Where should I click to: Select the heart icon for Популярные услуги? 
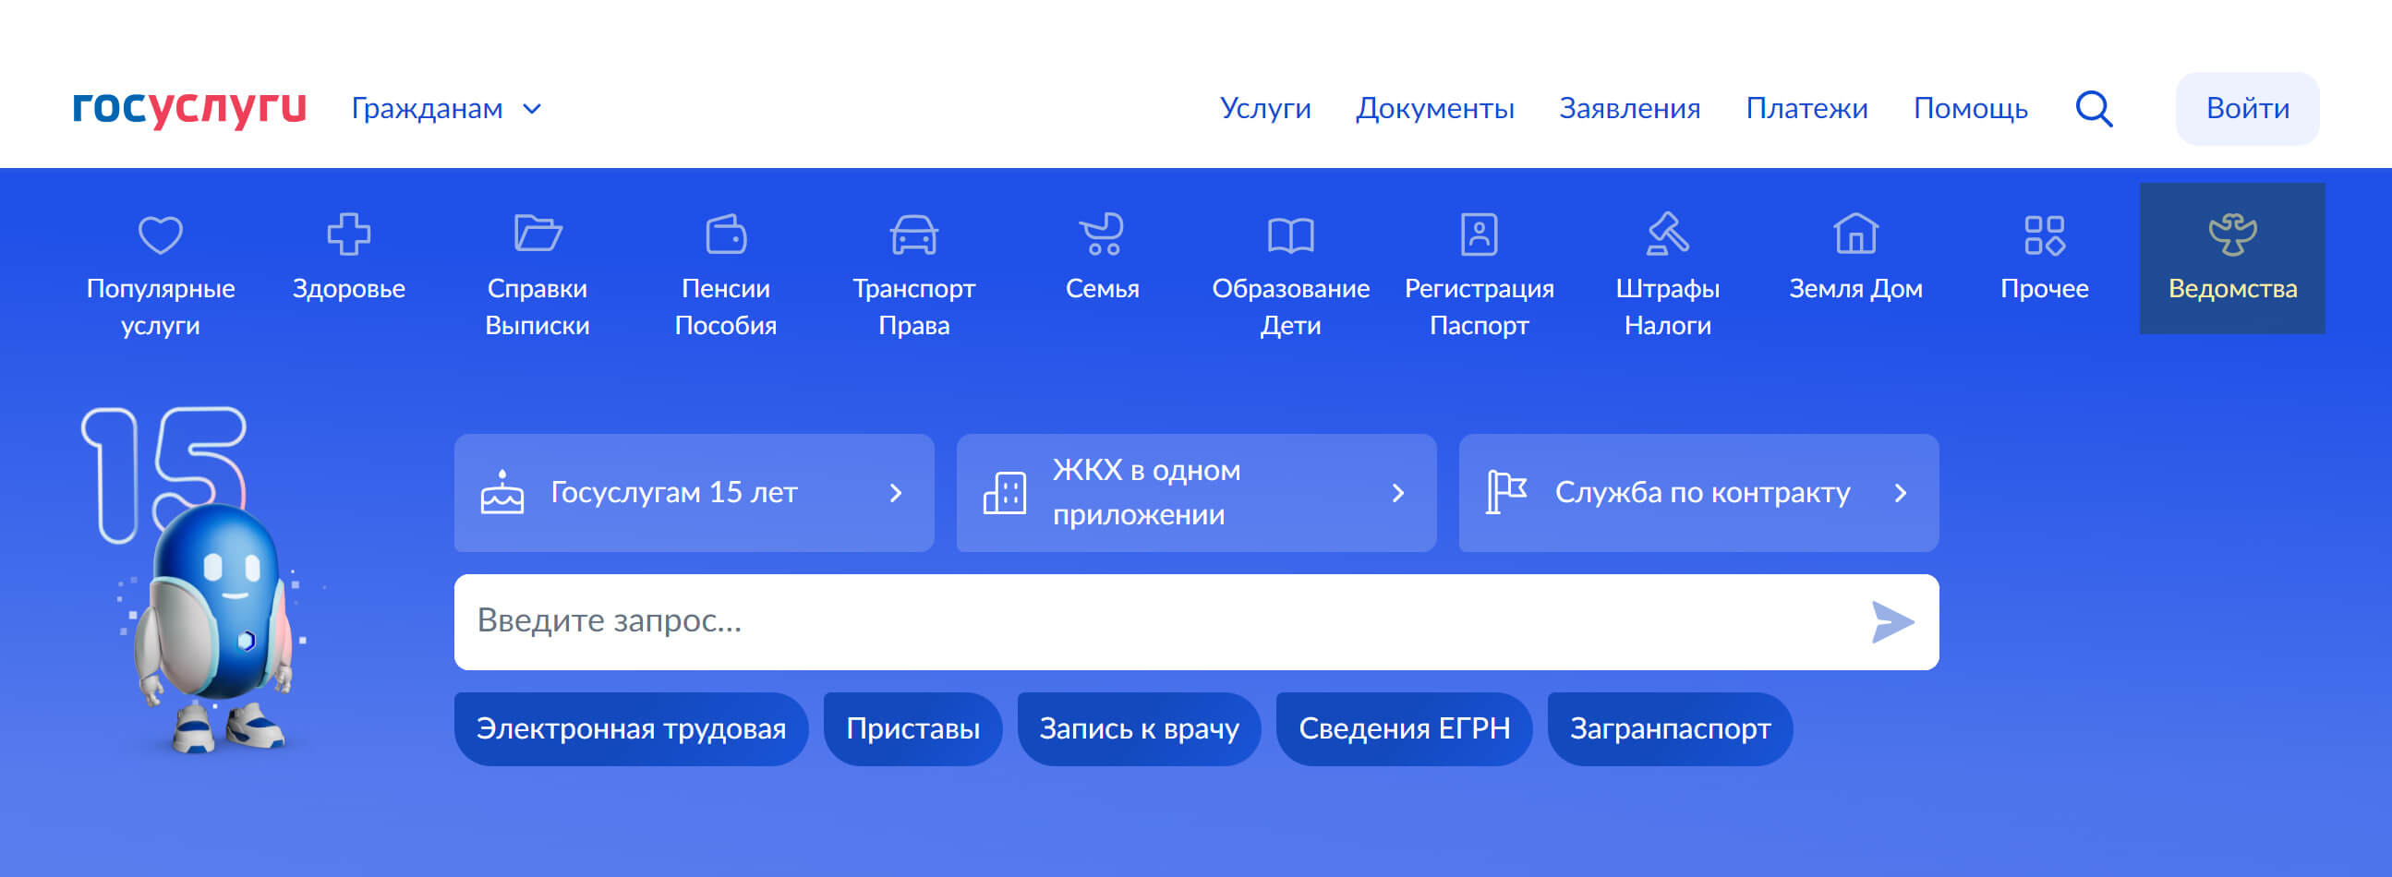[161, 234]
